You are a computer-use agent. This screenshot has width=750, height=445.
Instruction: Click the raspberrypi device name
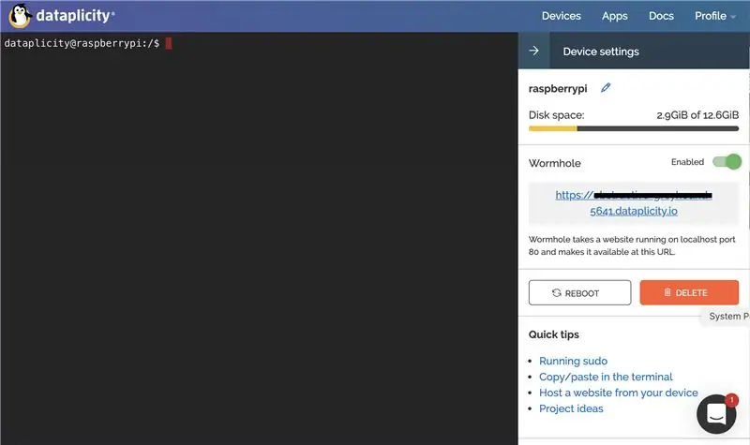point(558,88)
